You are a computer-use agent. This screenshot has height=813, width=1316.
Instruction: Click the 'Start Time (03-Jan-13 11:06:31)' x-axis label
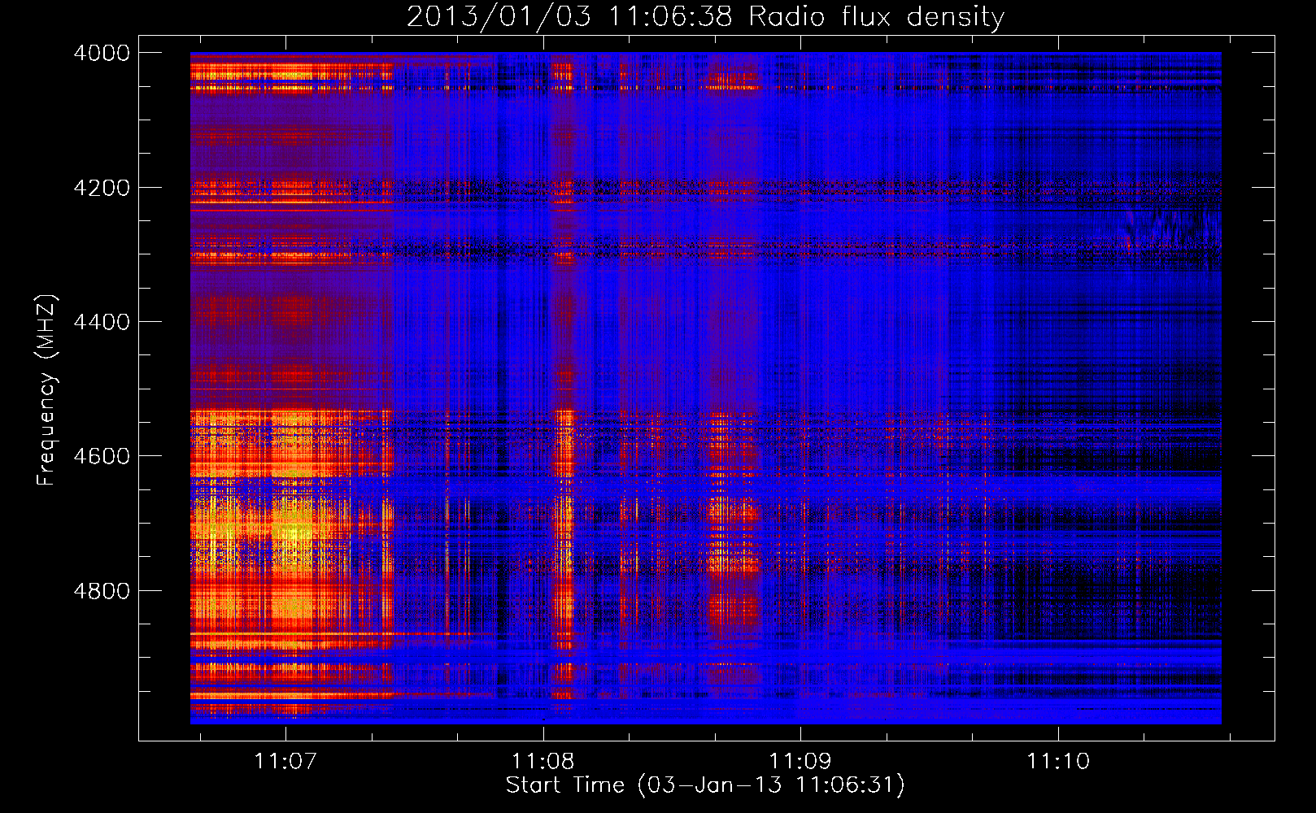[705, 785]
